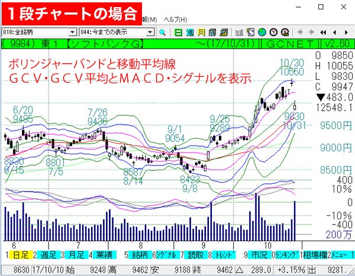Select the weekly (週) chart icon
The width and height of the screenshot is (355, 276).
(x=190, y=33)
